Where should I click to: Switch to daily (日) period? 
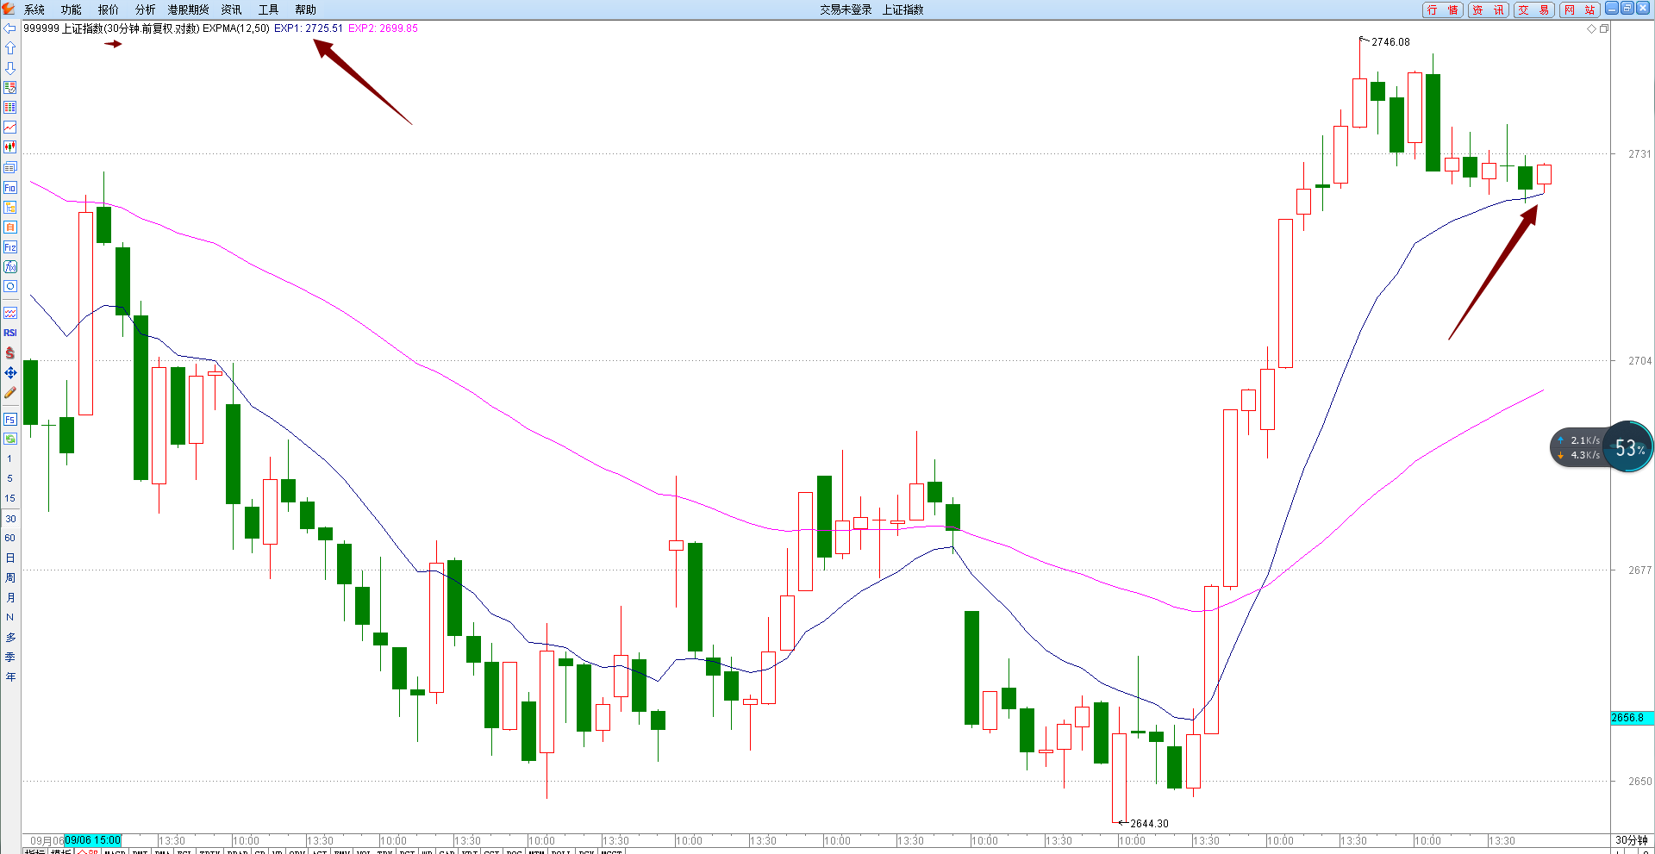pyautogui.click(x=10, y=558)
